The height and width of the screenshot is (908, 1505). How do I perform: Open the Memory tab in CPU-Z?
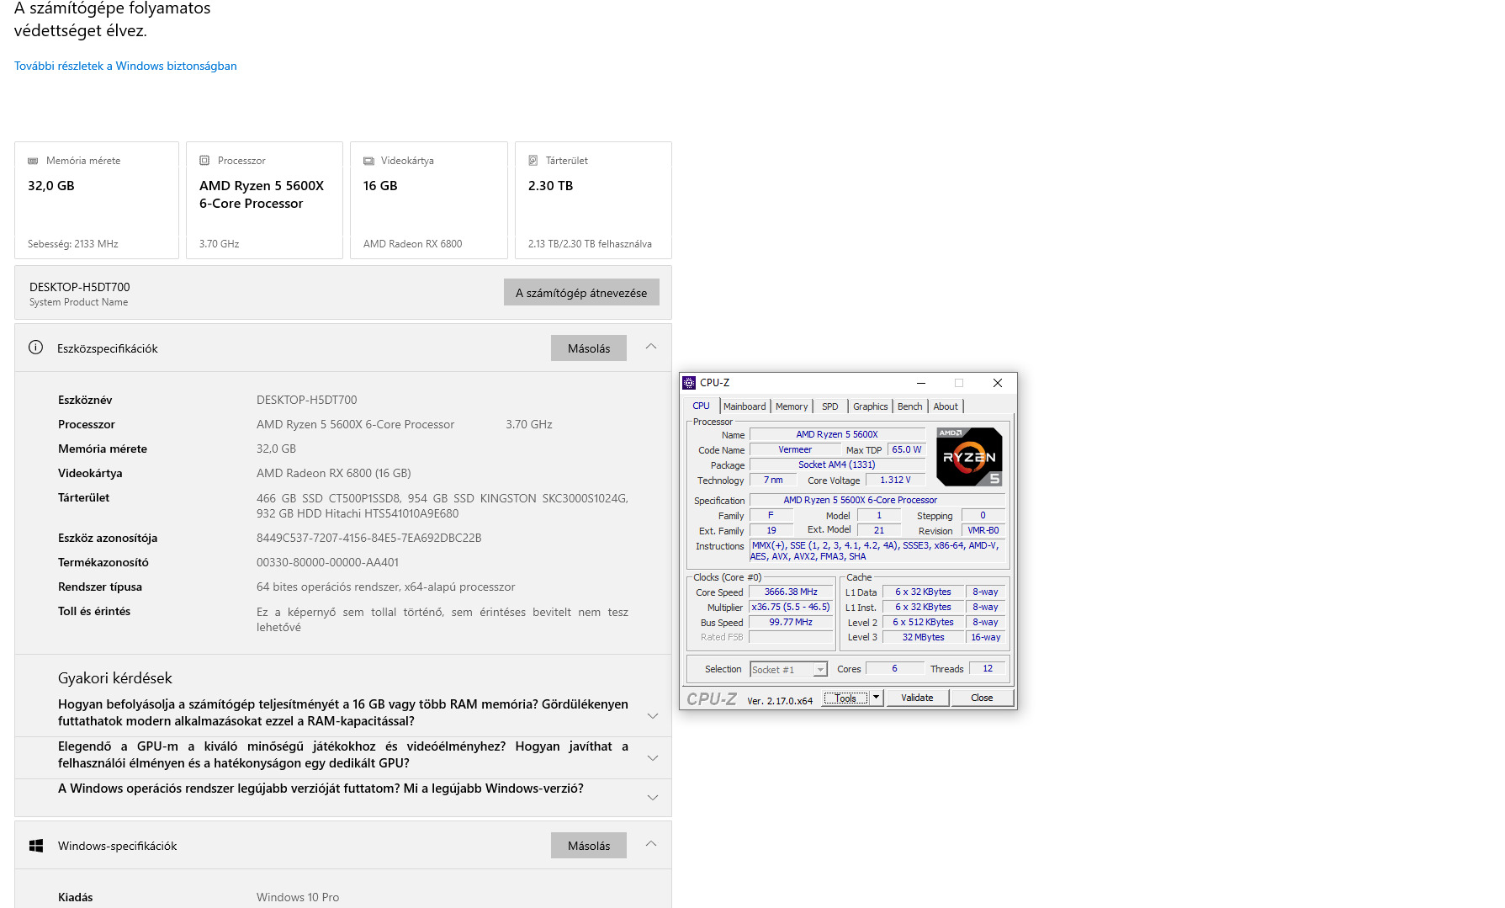tap(792, 406)
